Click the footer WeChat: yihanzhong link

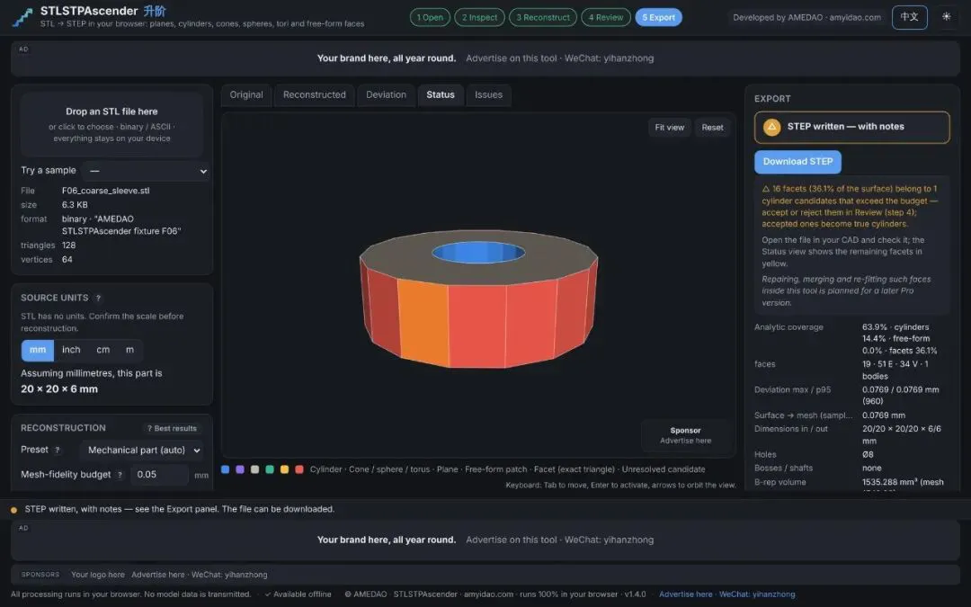[x=757, y=594]
